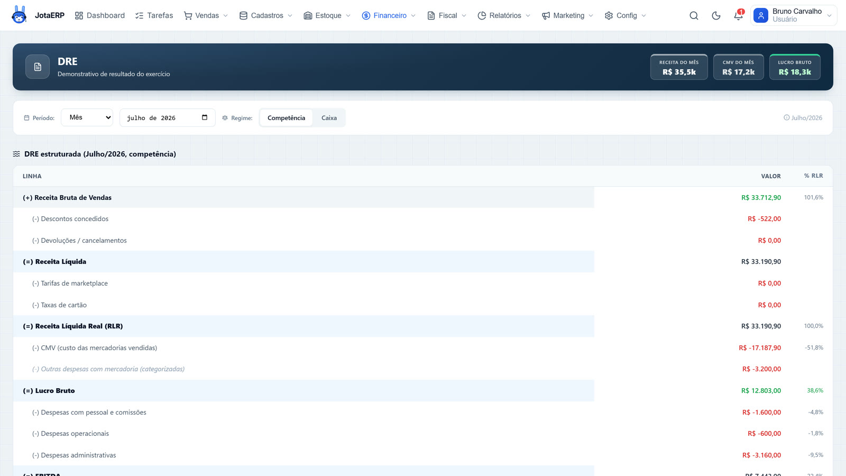This screenshot has width=846, height=476.
Task: Toggle dark mode moon icon
Action: tap(716, 16)
